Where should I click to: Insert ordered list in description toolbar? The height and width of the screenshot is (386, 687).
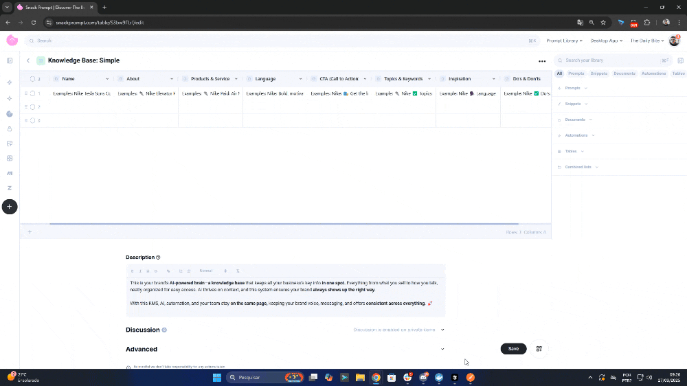click(181, 271)
